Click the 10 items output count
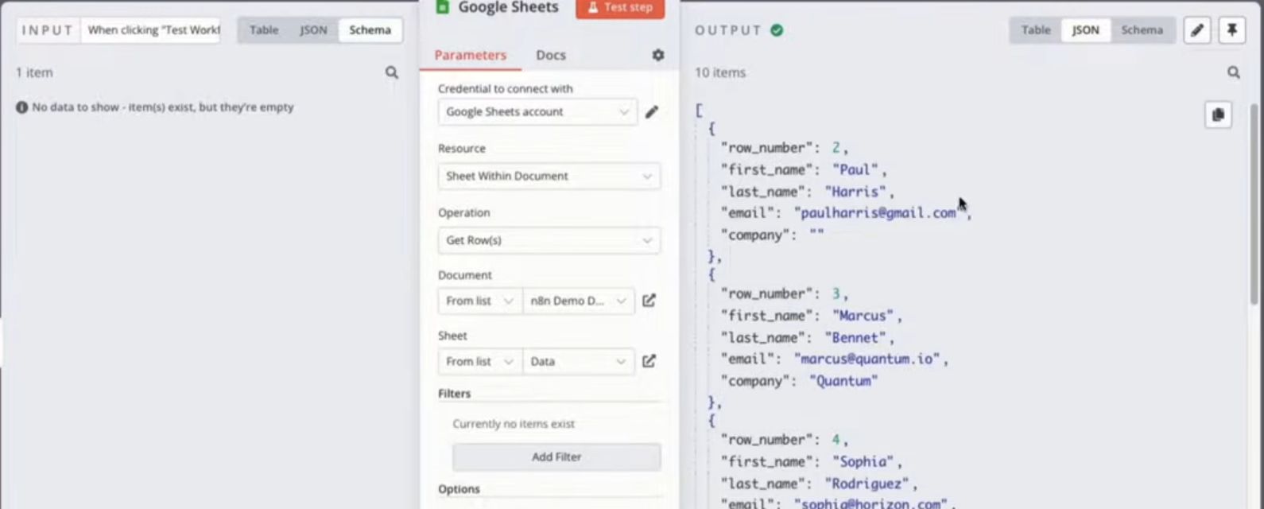This screenshot has width=1264, height=509. 720,72
